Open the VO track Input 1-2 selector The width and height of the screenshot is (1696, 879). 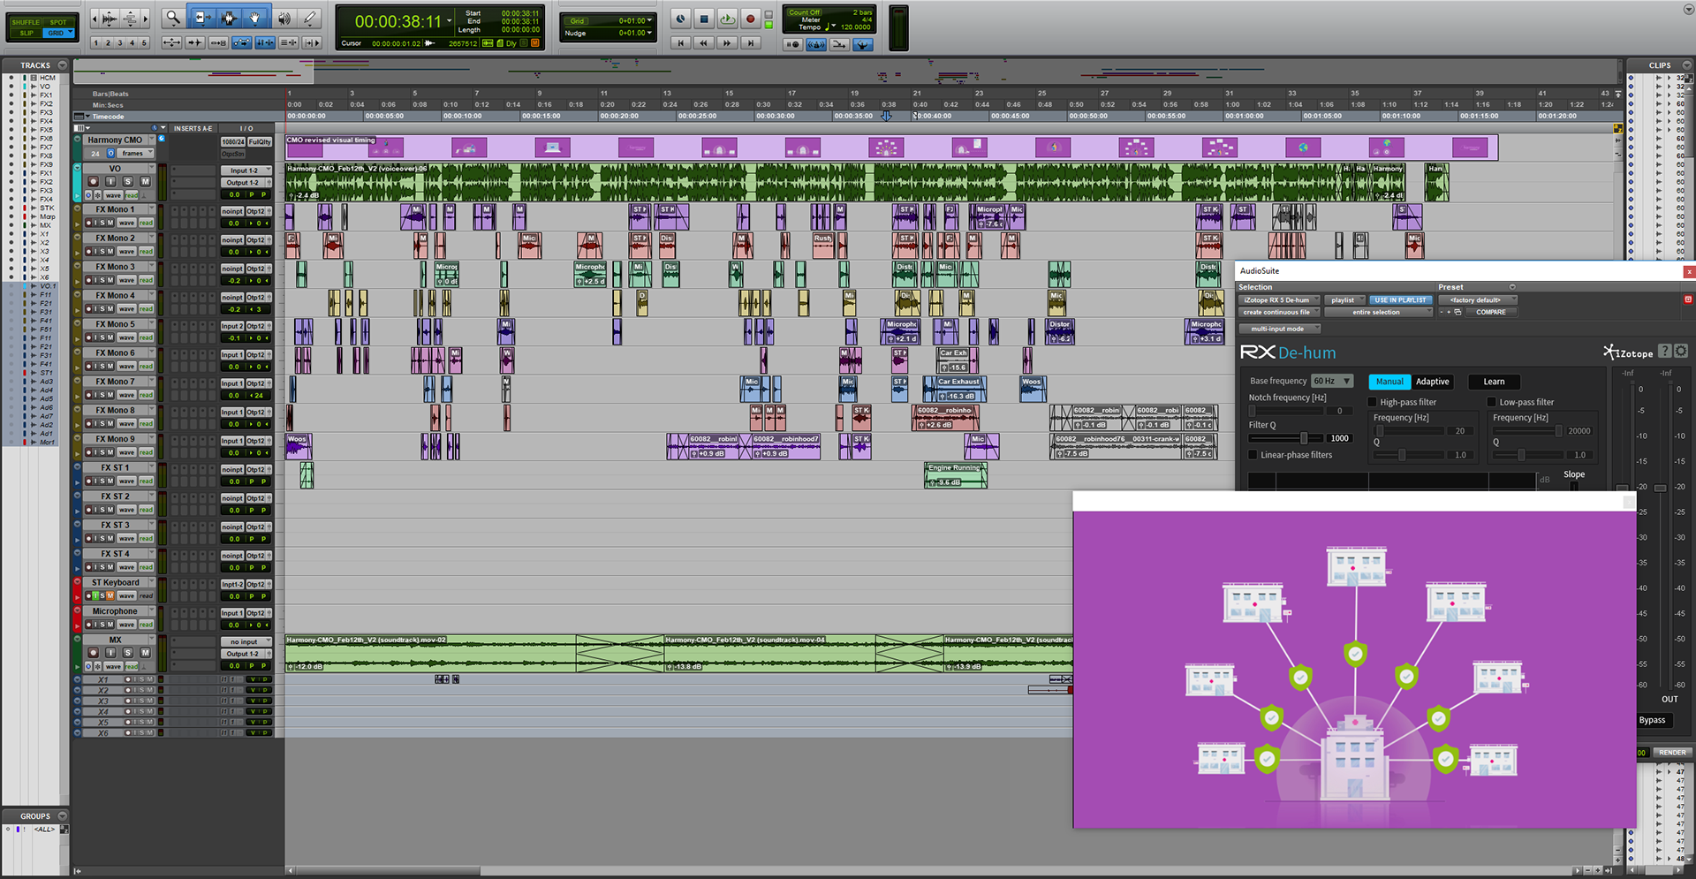pos(246,170)
